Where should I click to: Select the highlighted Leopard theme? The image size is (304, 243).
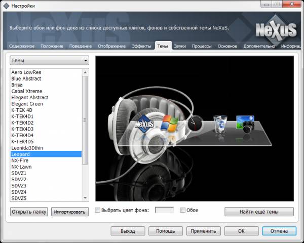coord(46,154)
